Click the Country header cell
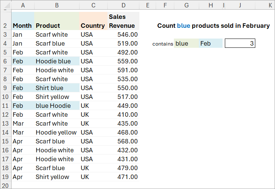The image size is (275, 189). 93,21
